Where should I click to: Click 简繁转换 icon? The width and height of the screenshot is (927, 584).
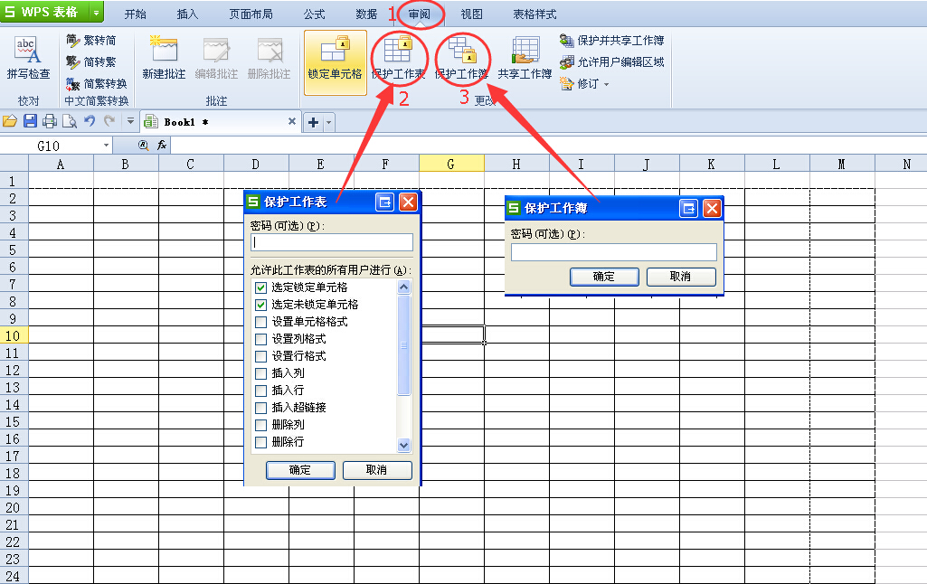click(72, 84)
